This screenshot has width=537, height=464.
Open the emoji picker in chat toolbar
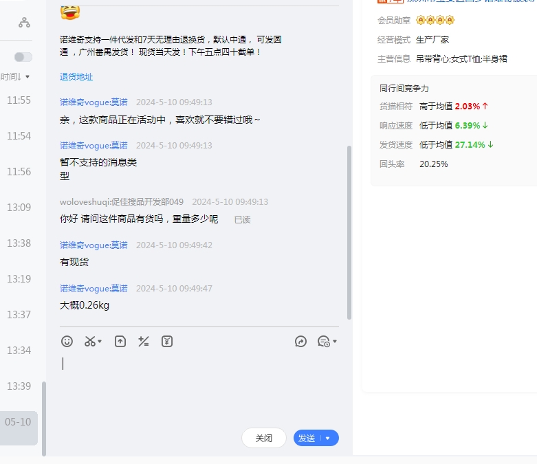coord(67,341)
